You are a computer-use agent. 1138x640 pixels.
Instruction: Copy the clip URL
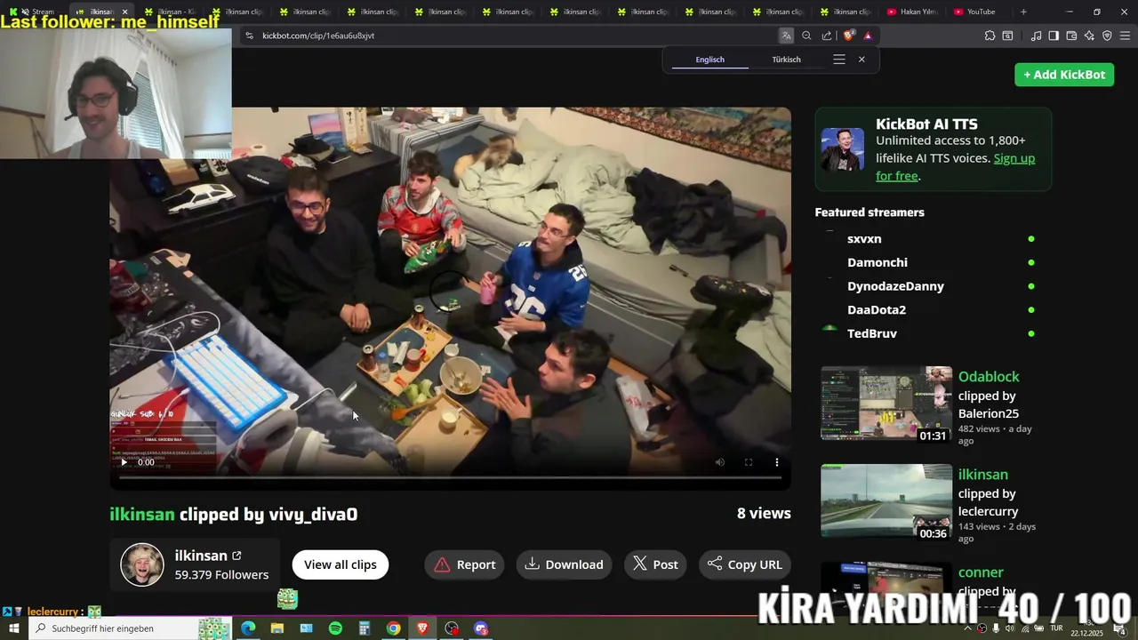(745, 564)
